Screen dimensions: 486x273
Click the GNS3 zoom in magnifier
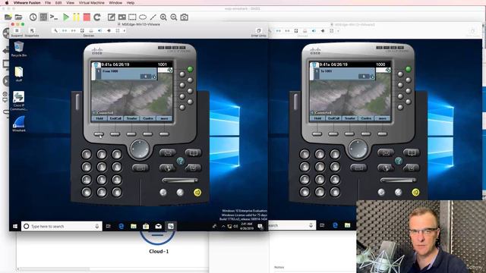tap(163, 17)
